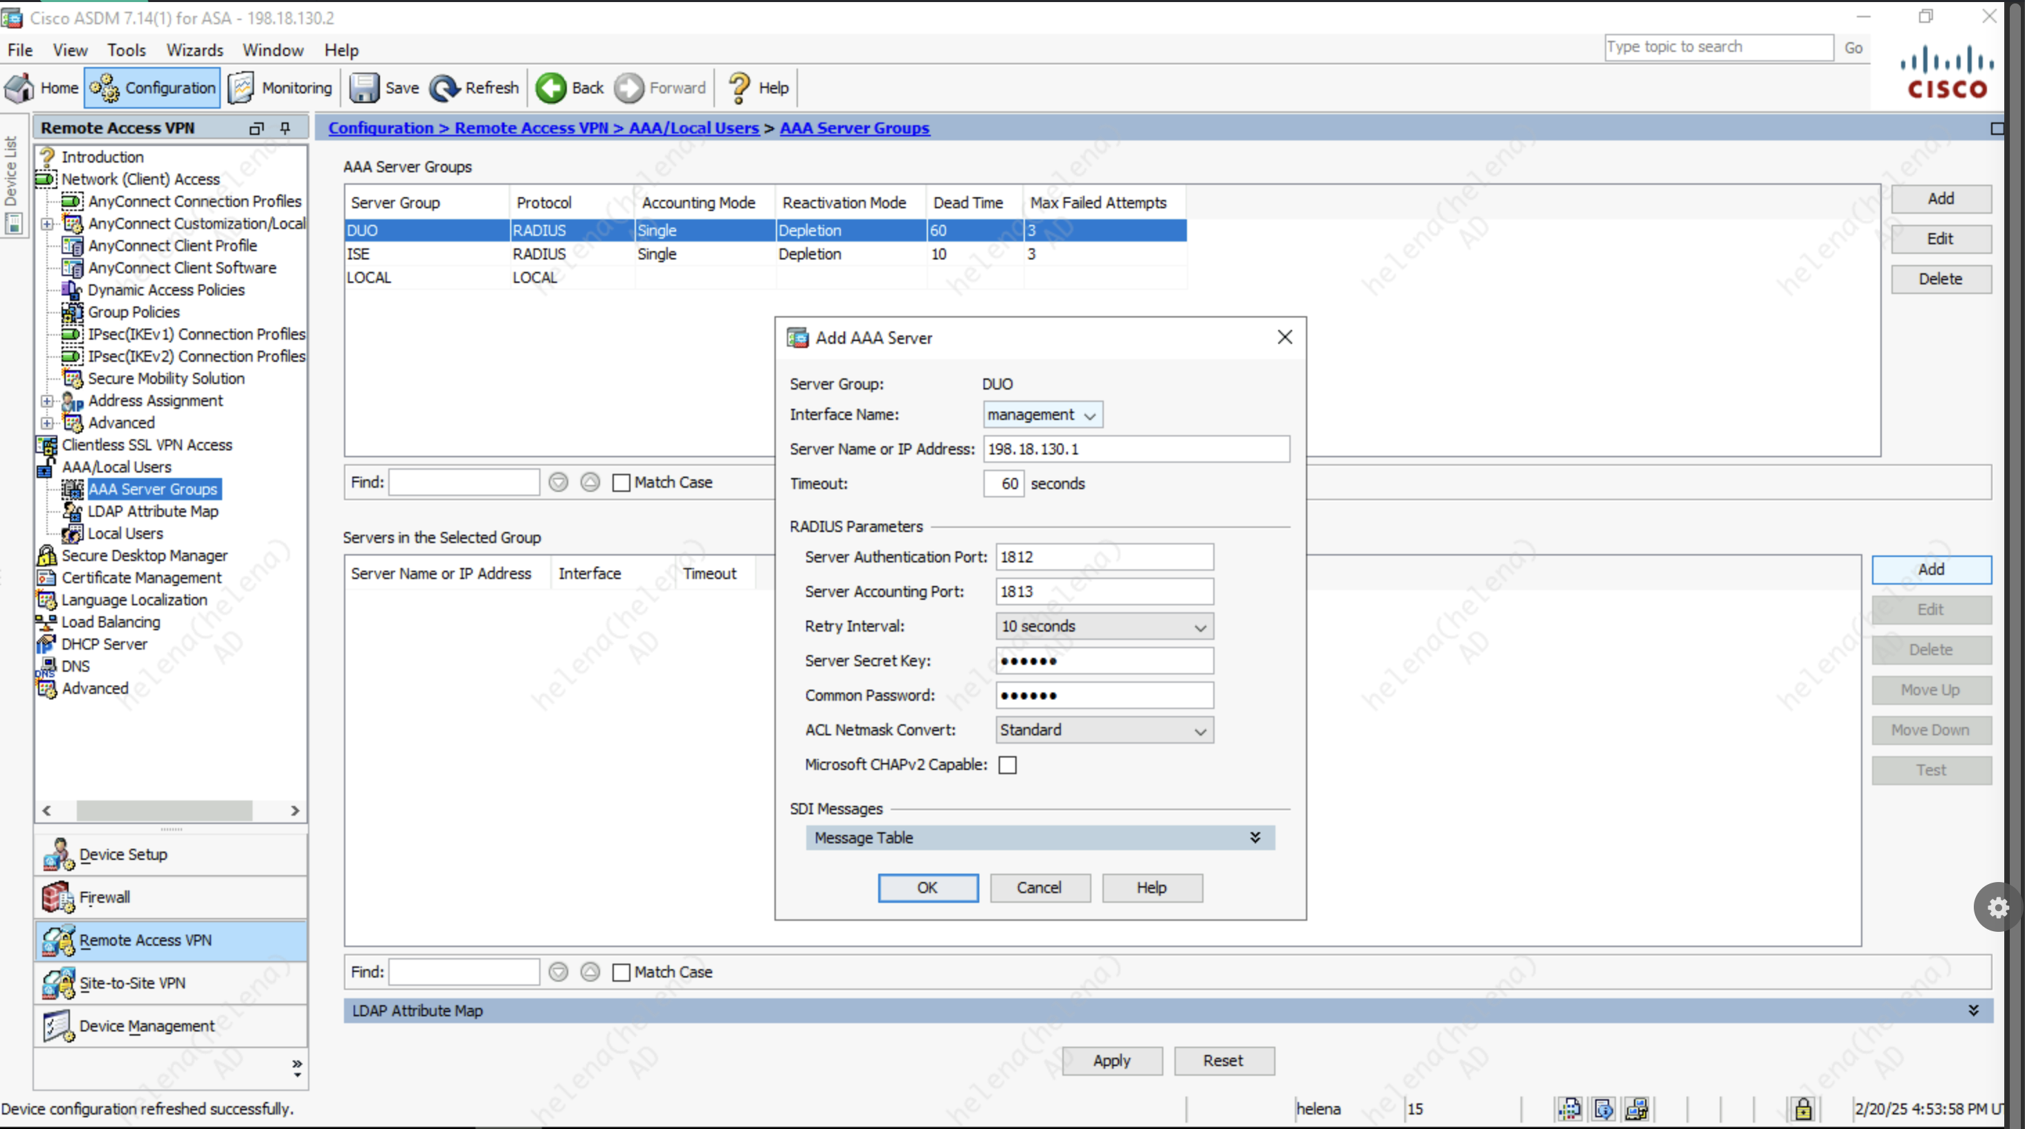Click the lock icon in the status bar
2025x1129 pixels.
coord(1803,1108)
